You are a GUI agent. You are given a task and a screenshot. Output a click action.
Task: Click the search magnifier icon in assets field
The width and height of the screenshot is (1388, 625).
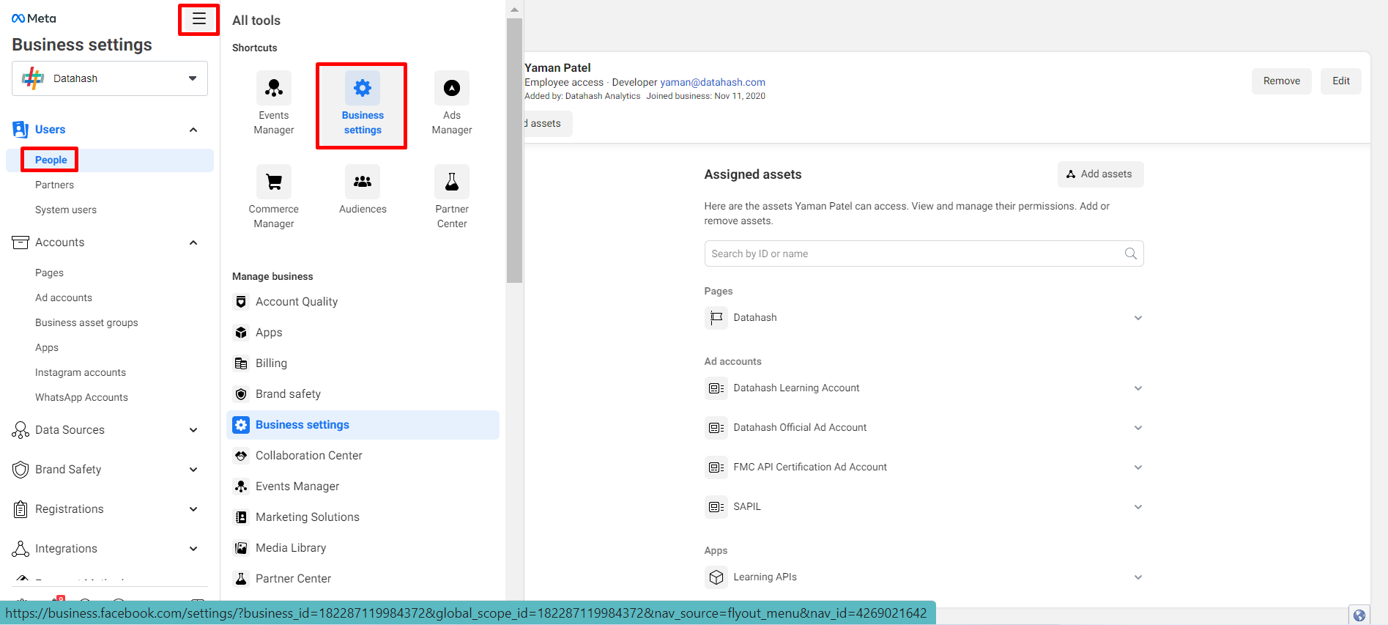click(x=1130, y=254)
